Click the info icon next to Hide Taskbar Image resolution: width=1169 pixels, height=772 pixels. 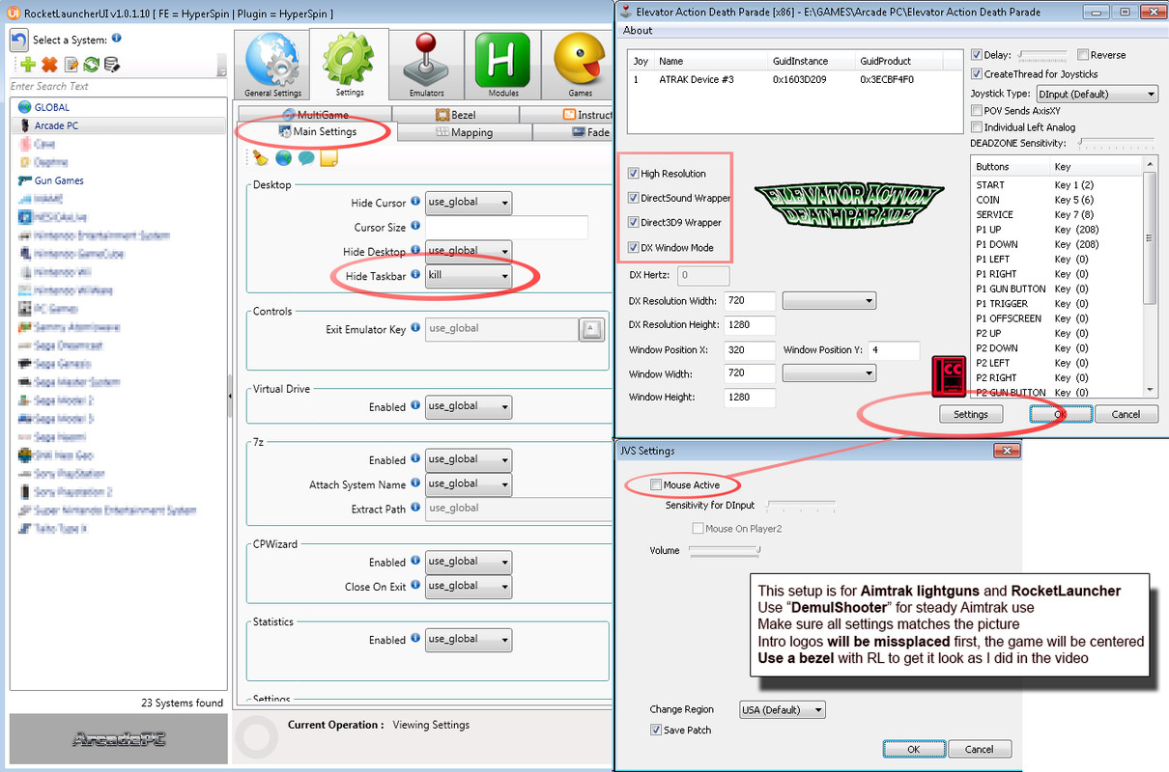(415, 275)
